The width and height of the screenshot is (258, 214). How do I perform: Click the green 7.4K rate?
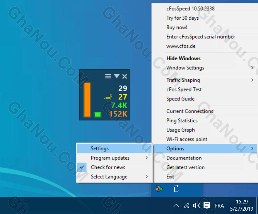tap(119, 105)
